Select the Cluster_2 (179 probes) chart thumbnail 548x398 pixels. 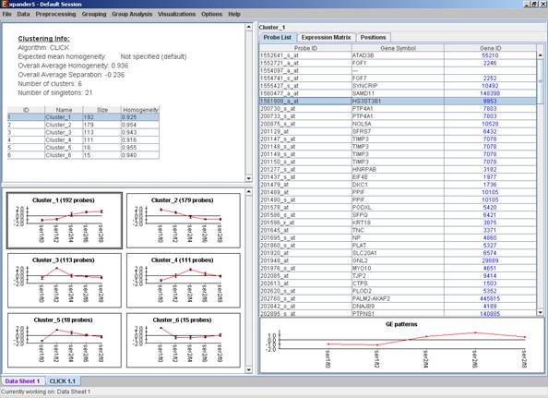point(184,221)
